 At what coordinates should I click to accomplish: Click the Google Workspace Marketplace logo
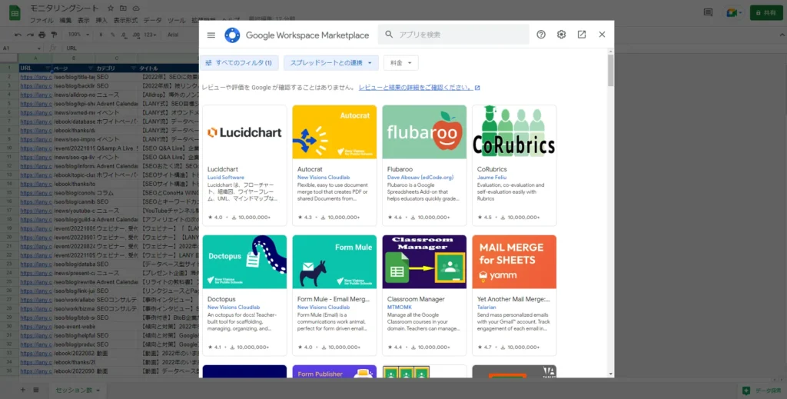point(232,35)
